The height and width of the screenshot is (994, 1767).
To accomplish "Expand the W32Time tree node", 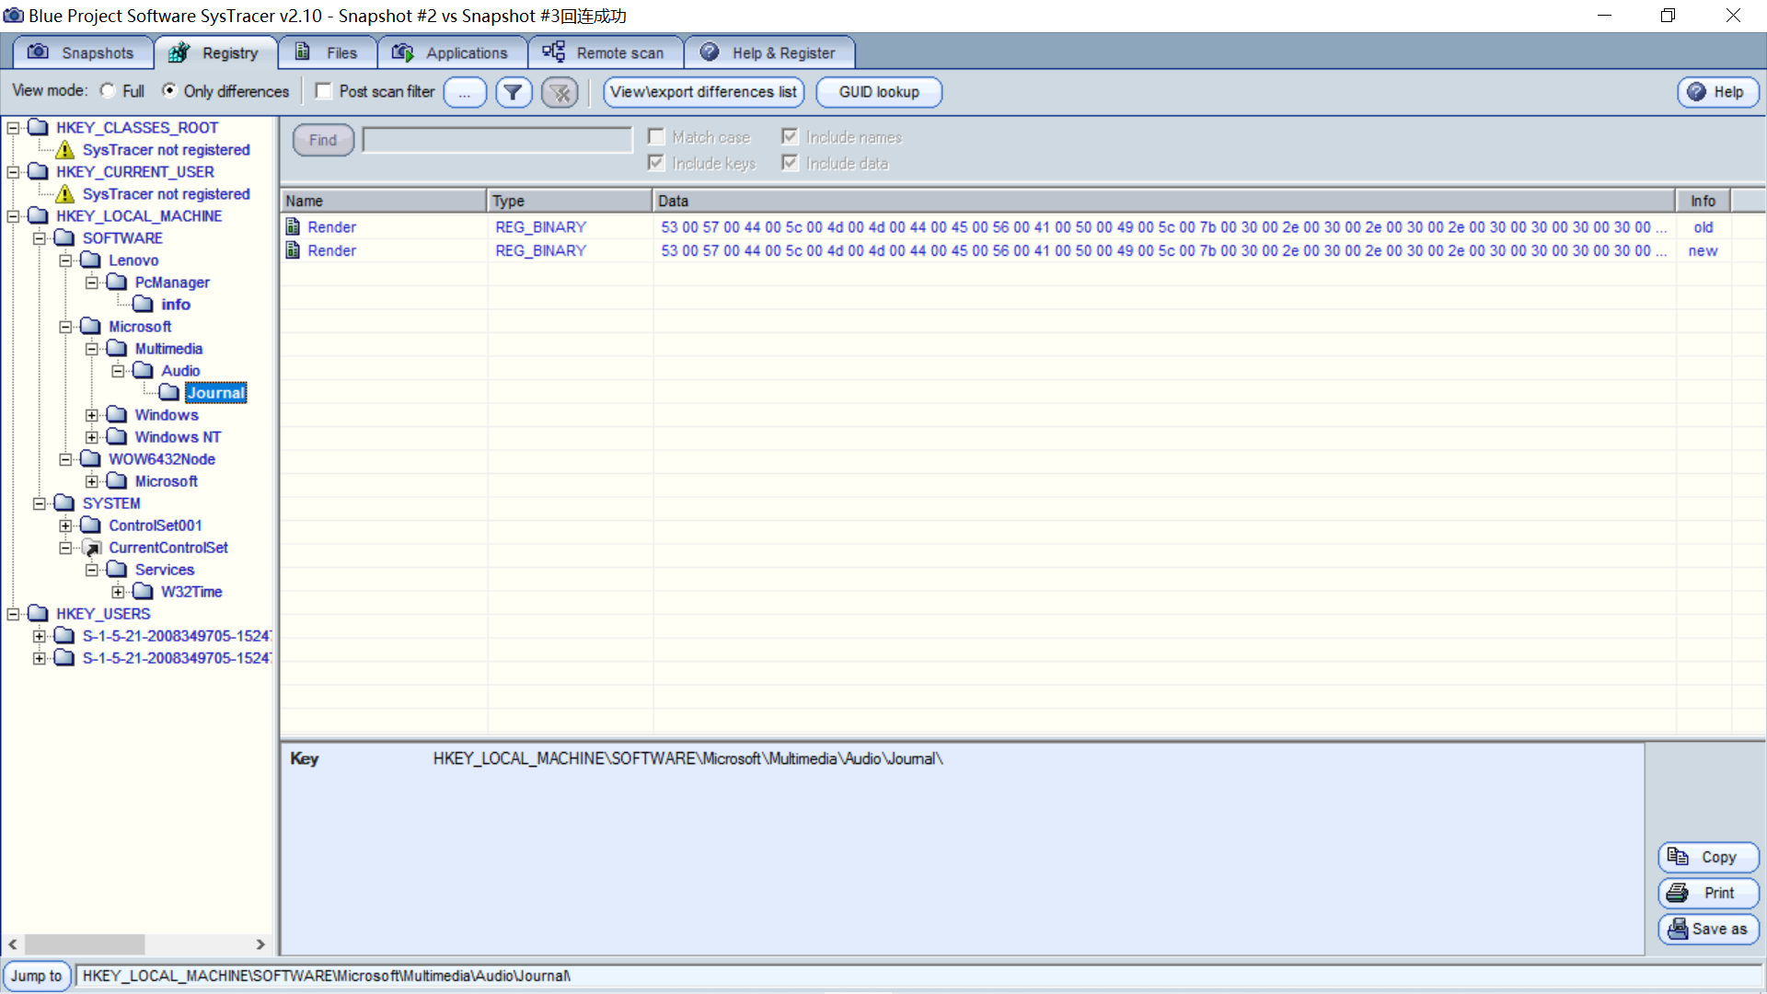I will pos(118,592).
